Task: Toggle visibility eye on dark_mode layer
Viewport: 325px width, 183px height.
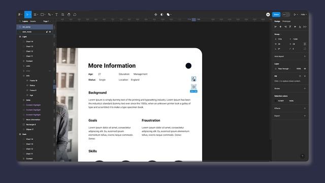Action: click(x=50, y=32)
